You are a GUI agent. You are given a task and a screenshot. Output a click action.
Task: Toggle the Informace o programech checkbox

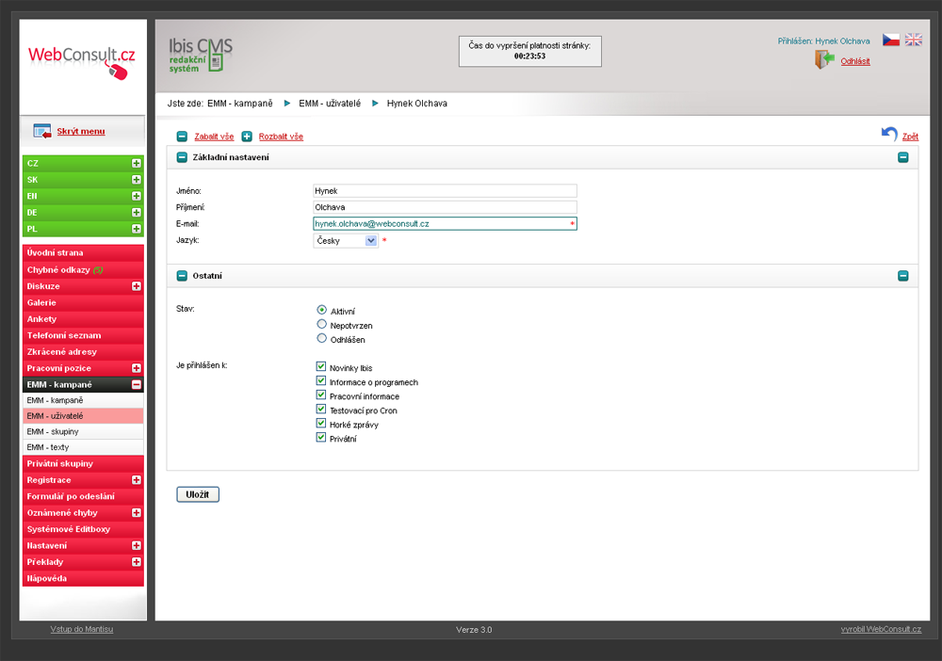(x=321, y=380)
